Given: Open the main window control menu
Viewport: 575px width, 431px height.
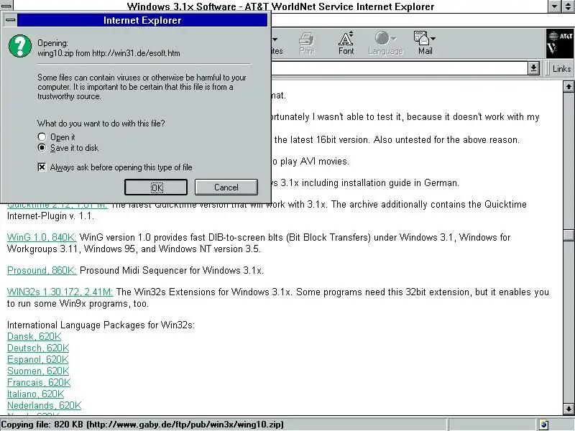Looking at the screenshot, I should point(6,6).
